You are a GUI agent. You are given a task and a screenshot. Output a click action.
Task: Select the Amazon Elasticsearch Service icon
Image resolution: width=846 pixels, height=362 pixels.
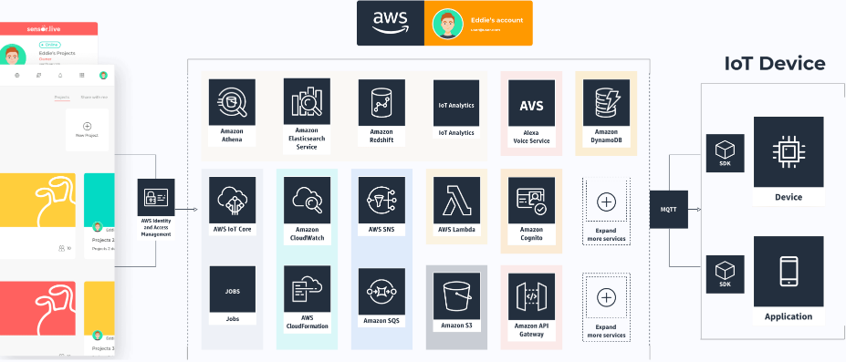(307, 102)
